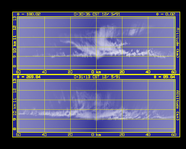186x149 pixels.
Task: Click lower panel's 60 tick below θ = 269.84
Action: [x=18, y=135]
